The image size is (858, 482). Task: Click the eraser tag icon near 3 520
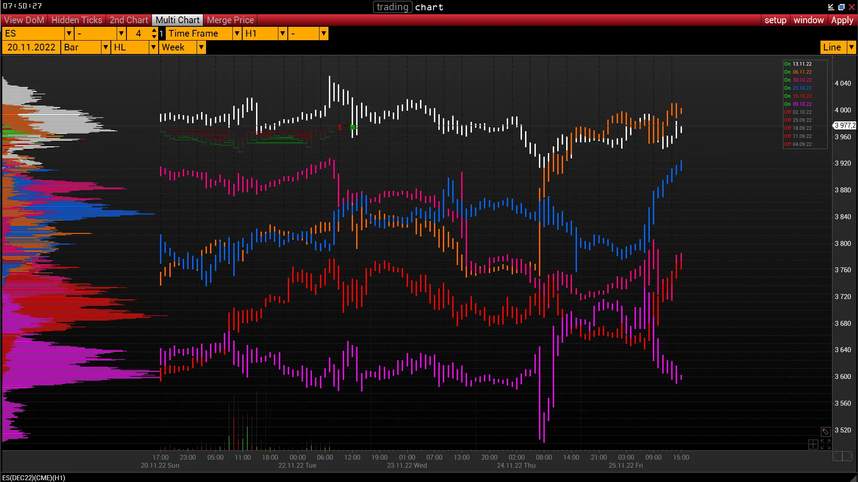(x=825, y=432)
